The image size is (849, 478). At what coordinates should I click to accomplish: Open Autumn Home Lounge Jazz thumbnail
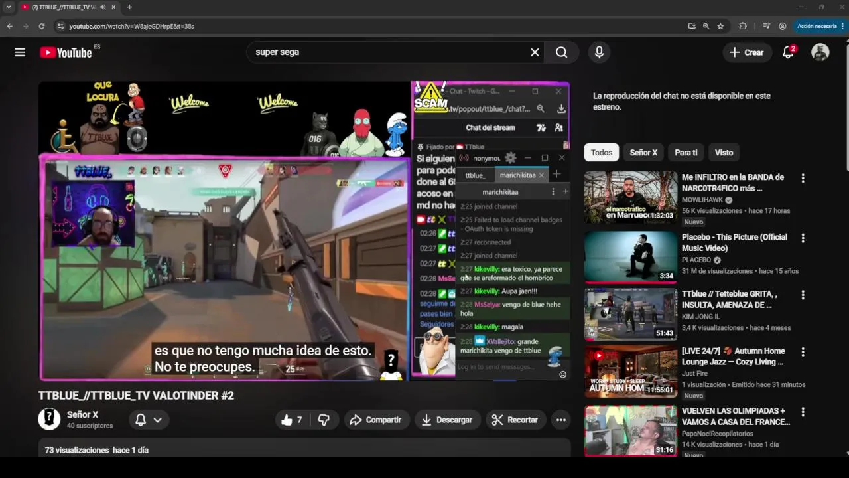631,371
